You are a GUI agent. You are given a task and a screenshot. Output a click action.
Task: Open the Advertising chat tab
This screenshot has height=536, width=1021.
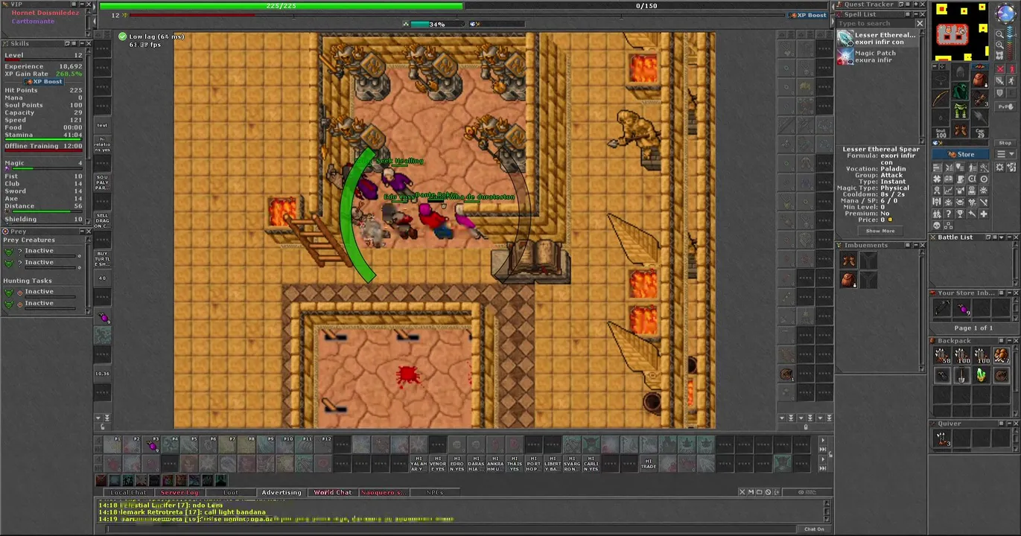[282, 492]
